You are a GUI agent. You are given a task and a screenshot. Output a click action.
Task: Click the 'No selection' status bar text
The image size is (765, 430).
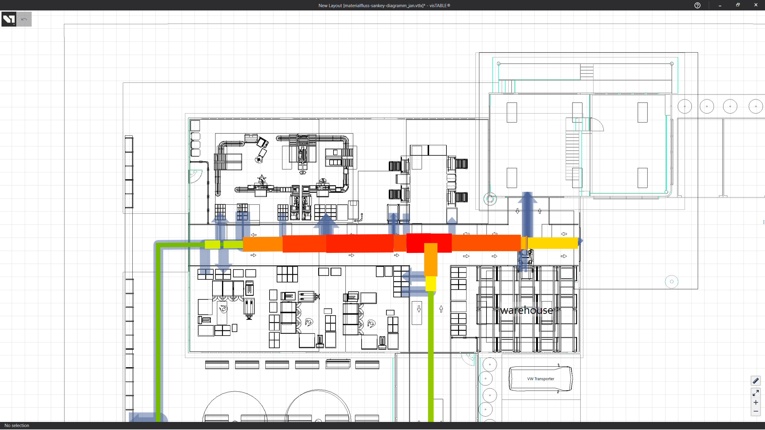17,426
